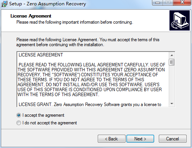Click the computer wizard image in header
The image size is (192, 148).
click(x=179, y=21)
